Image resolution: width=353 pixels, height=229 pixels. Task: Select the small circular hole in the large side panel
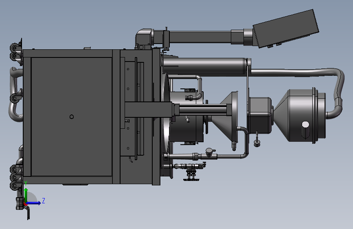click(72, 117)
